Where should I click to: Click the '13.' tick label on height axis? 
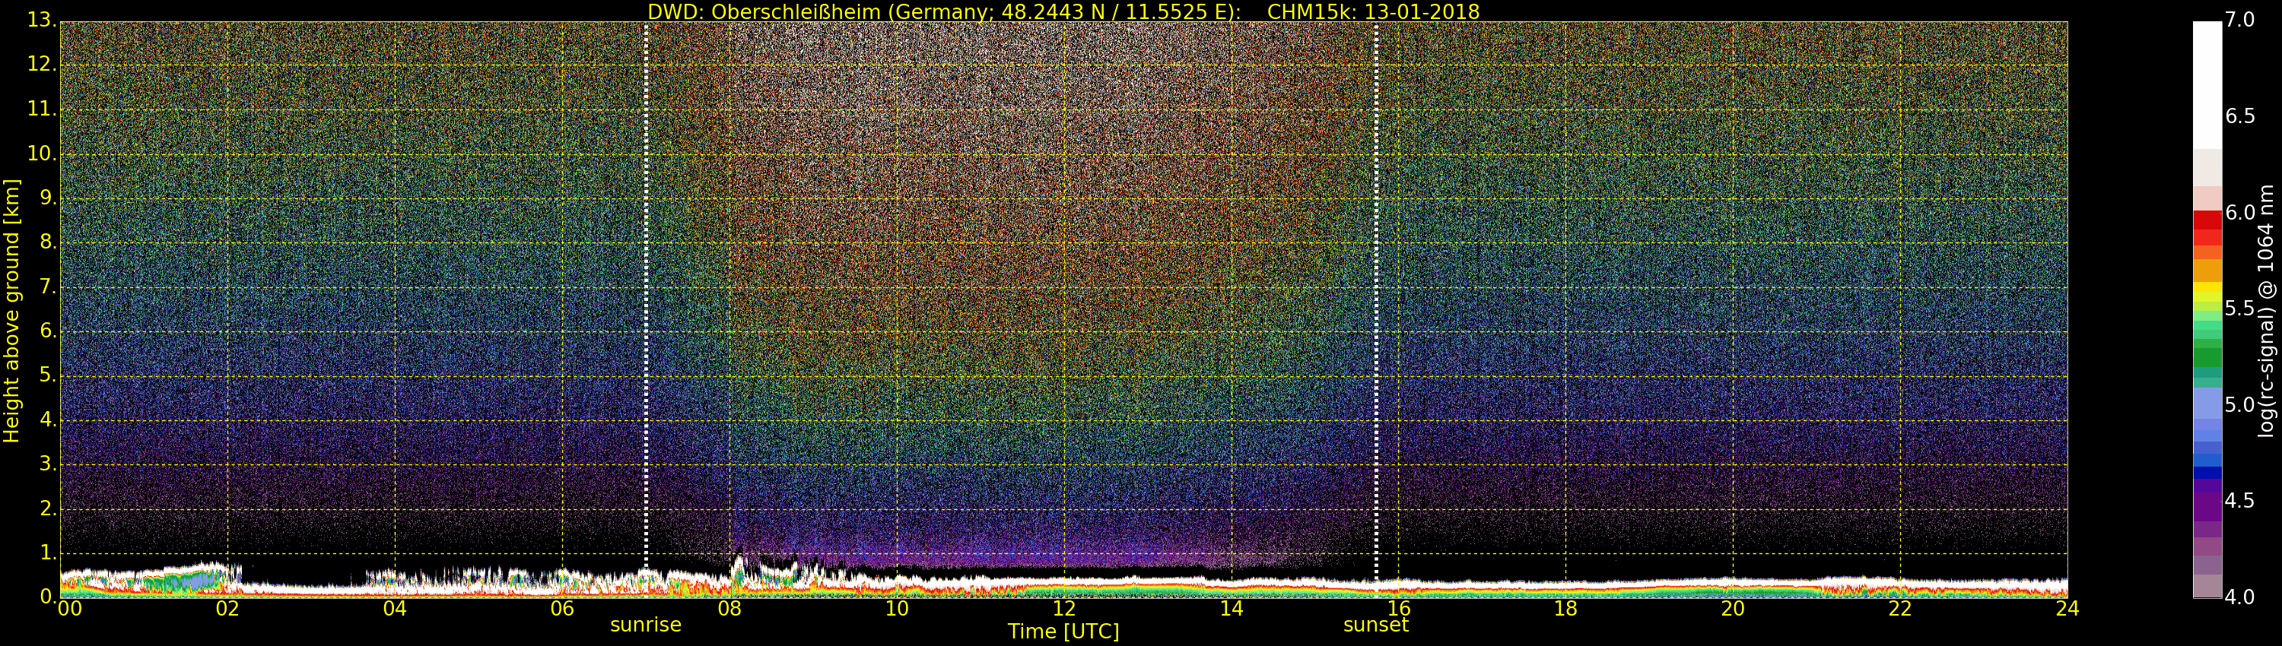pos(41,21)
